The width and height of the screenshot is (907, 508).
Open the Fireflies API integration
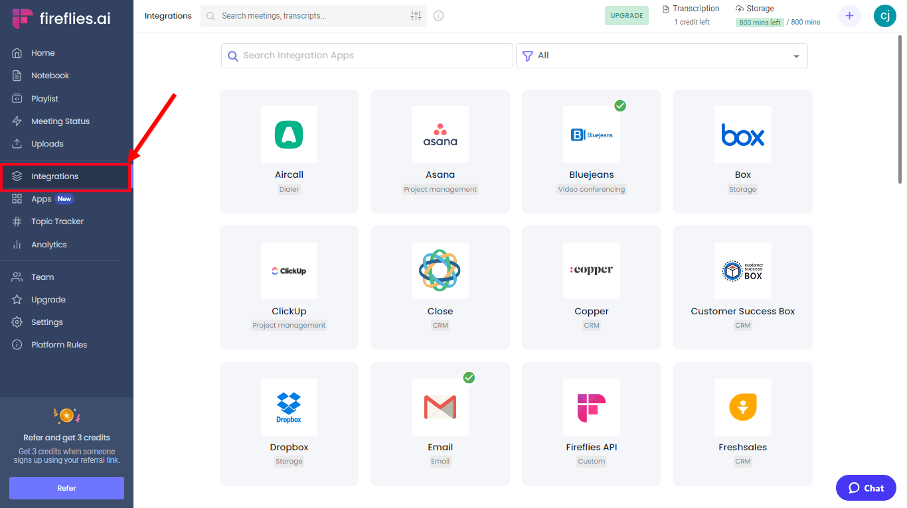592,424
